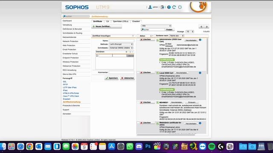The height and width of the screenshot is (153, 273).
Task: Go to next page arrow
Action: [206, 27]
